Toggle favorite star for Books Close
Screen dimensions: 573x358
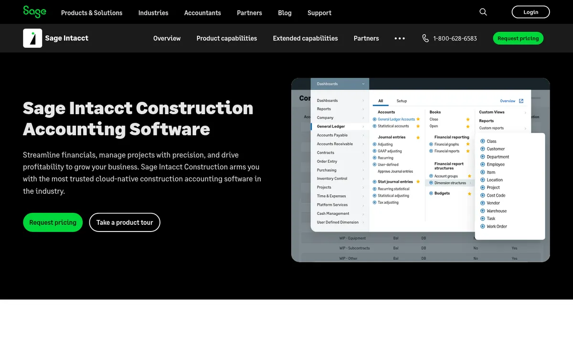(x=468, y=119)
